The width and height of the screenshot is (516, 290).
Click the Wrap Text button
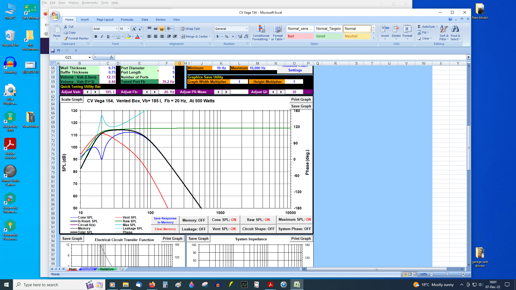[190, 29]
